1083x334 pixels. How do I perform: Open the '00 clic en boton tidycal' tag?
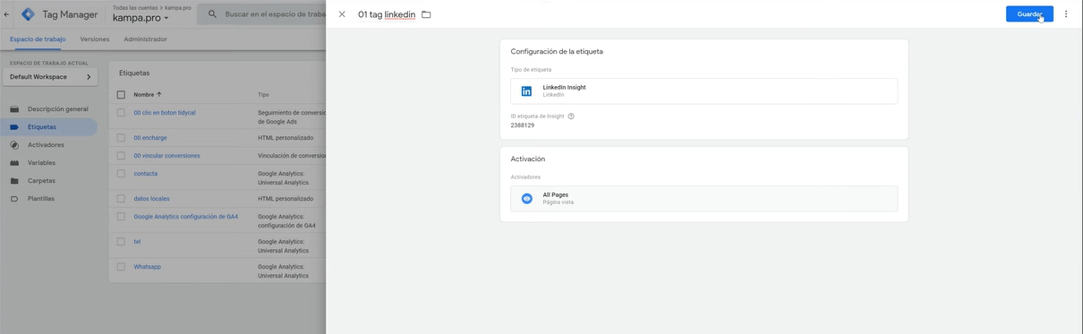(165, 113)
